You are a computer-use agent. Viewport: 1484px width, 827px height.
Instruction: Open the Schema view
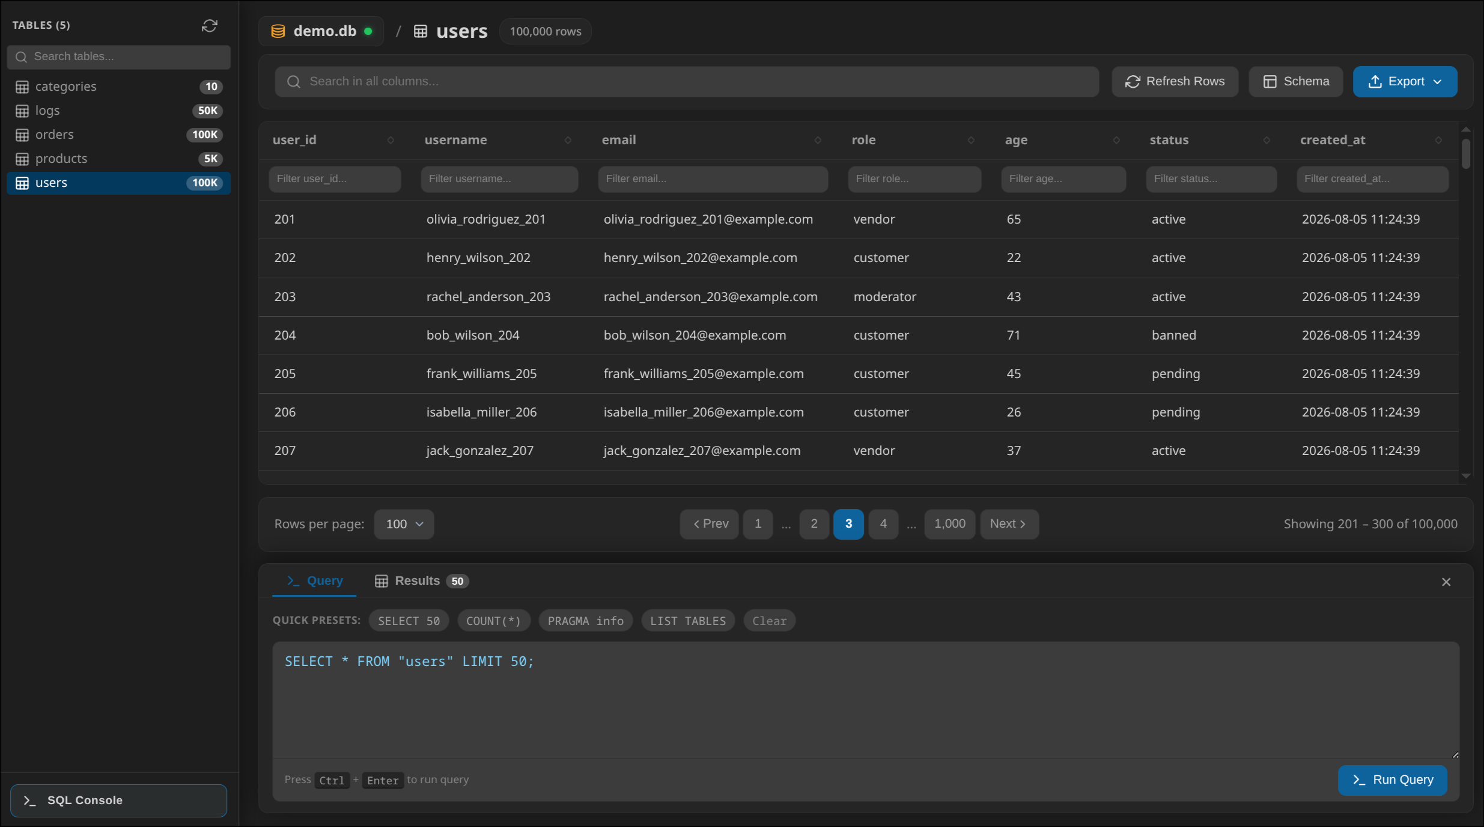coord(1295,82)
